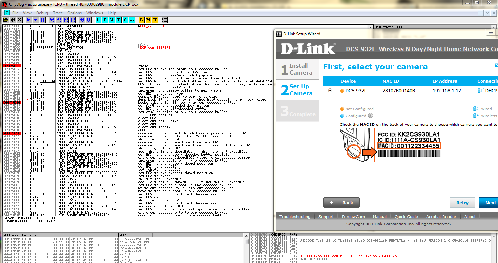This screenshot has width=498, height=263.
Task: Click the list options toolbar icon
Action: (165, 20)
